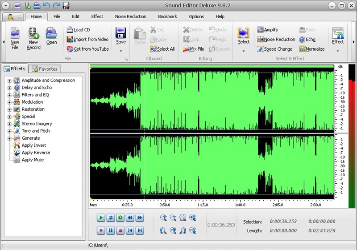
Task: Select Special in effects tree
Action: 29,117
